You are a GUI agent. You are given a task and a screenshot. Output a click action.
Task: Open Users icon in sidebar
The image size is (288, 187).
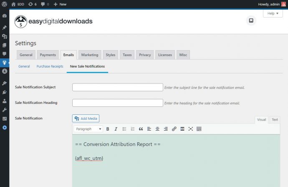pyautogui.click(x=5, y=101)
